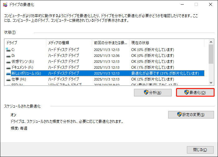The height and width of the screenshot is (157, 218).
Task: Click the 新しいボリューム (G:) drive icon
Action: coord(8,73)
